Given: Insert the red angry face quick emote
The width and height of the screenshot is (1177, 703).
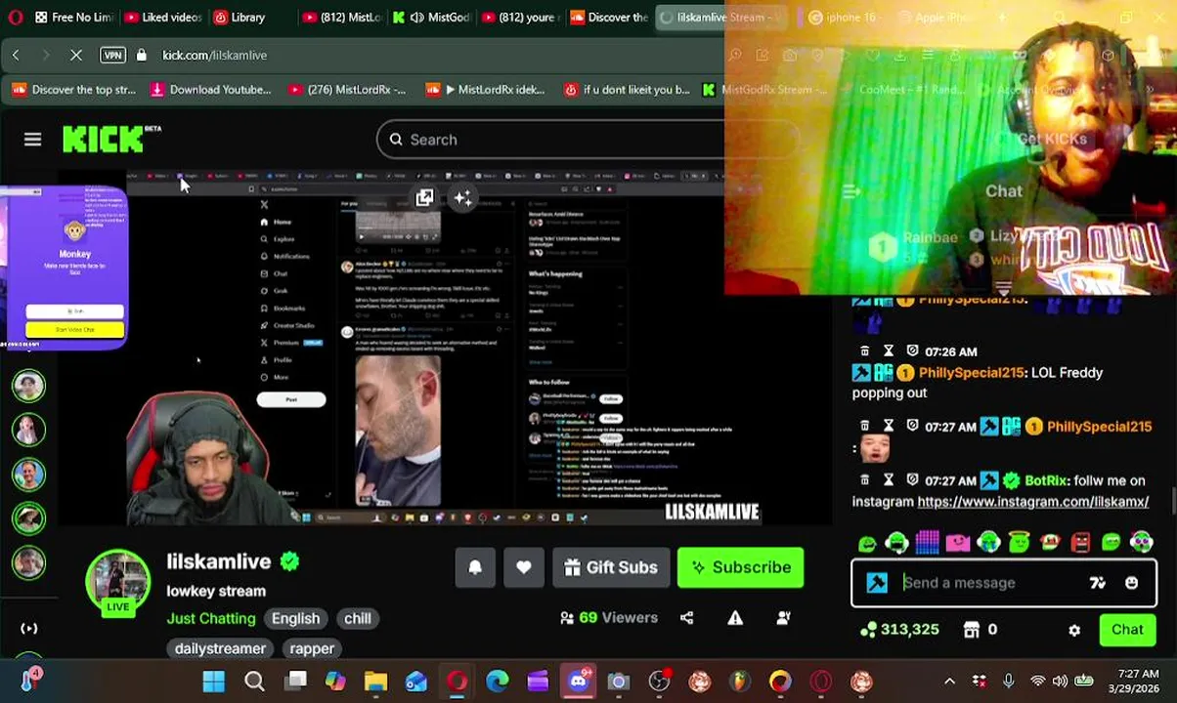Looking at the screenshot, I should pyautogui.click(x=1080, y=542).
